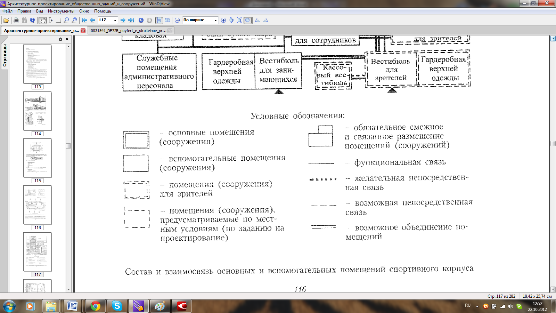The width and height of the screenshot is (556, 313).
Task: Select the page 117 thumbnail
Action: pyautogui.click(x=38, y=252)
